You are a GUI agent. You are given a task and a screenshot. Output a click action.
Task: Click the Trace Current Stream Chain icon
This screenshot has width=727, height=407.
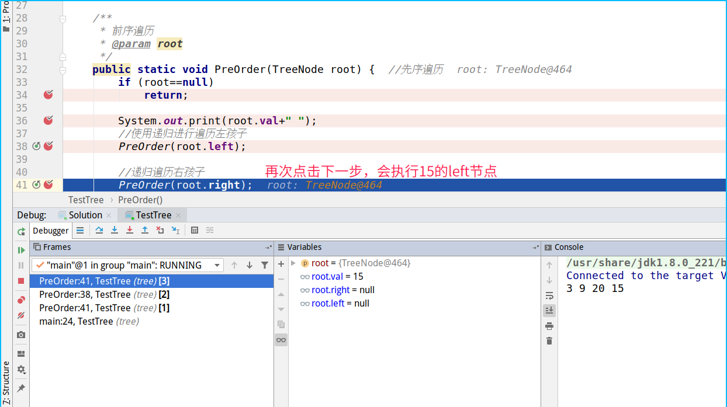(x=210, y=230)
